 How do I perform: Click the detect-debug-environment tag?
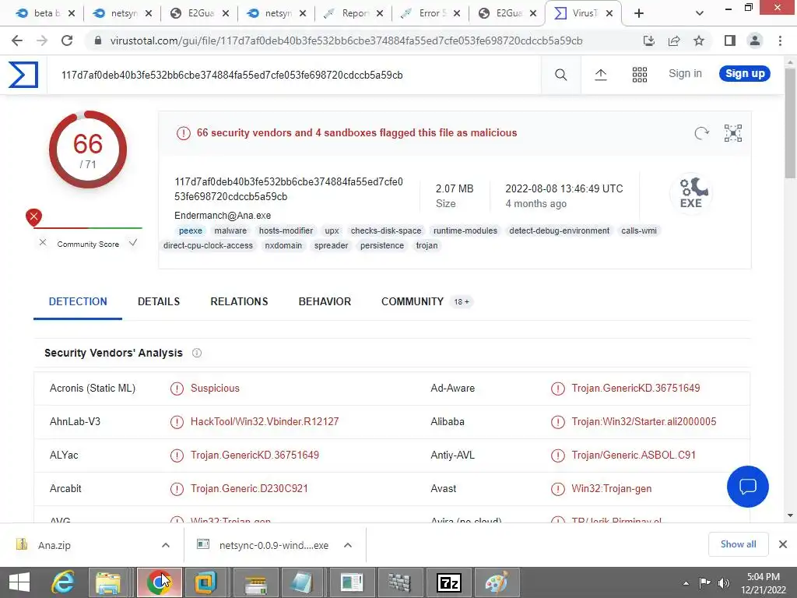[559, 230]
